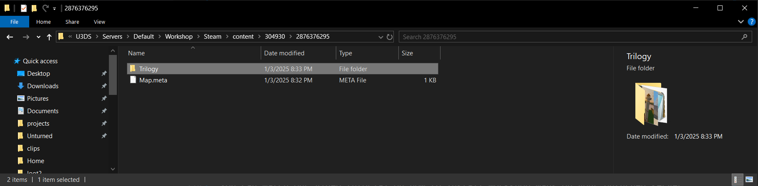Sort files by Date modified column
758x186 pixels.
[x=284, y=53]
